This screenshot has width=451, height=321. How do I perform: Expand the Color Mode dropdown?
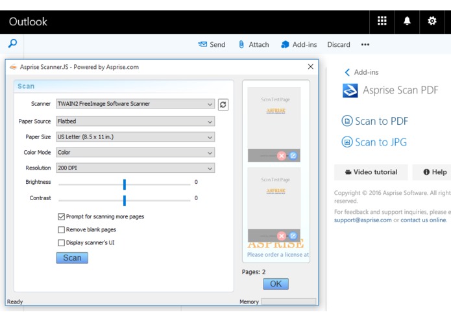coord(135,153)
